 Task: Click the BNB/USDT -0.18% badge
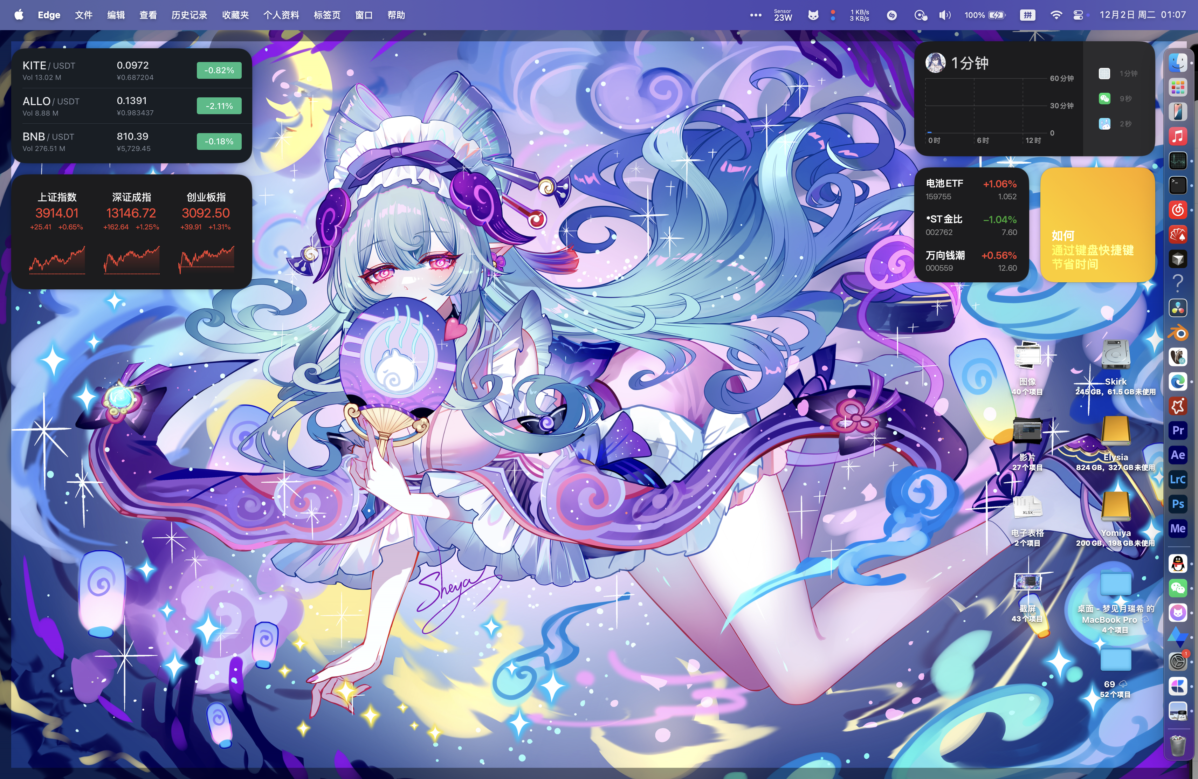219,142
